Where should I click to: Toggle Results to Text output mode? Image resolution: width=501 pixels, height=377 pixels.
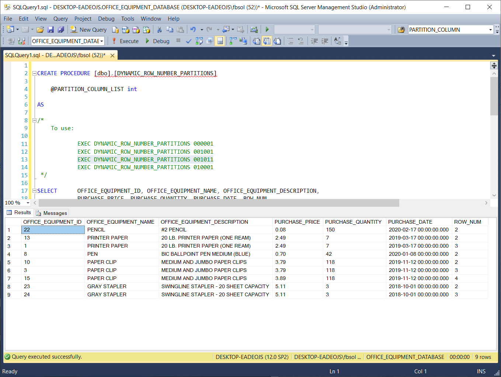pyautogui.click(x=257, y=41)
